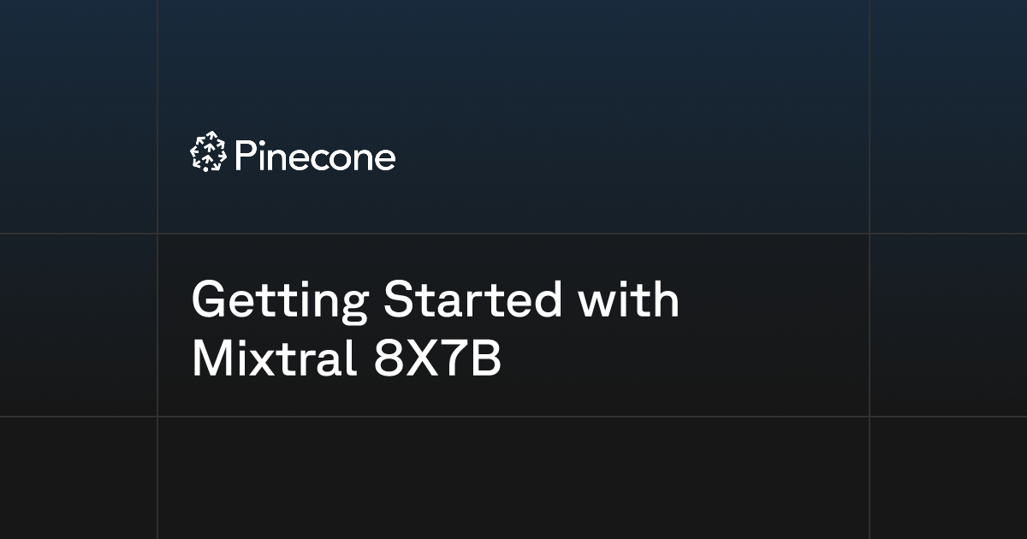Click the bottom right empty grid cell

pos(949,478)
